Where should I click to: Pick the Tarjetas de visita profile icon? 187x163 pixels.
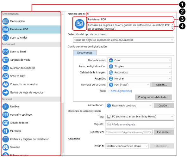coord(5,60)
